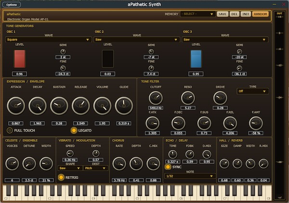289x203 pixels.
Task: Click the DEL memory button
Action: (234, 14)
